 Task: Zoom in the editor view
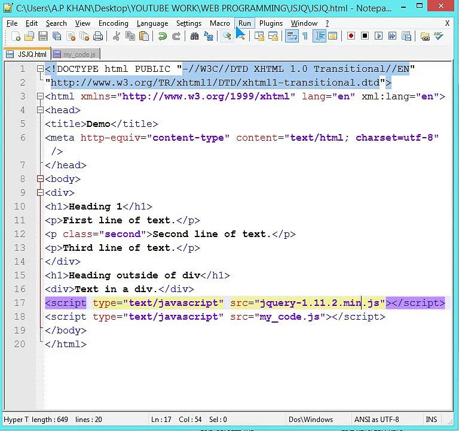[x=227, y=37]
